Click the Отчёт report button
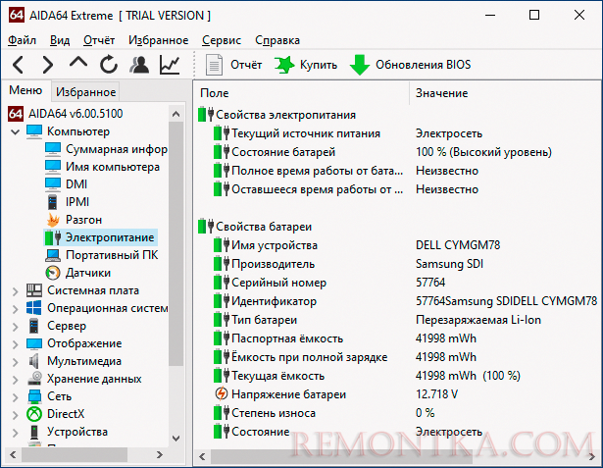603x468 pixels. pyautogui.click(x=235, y=65)
